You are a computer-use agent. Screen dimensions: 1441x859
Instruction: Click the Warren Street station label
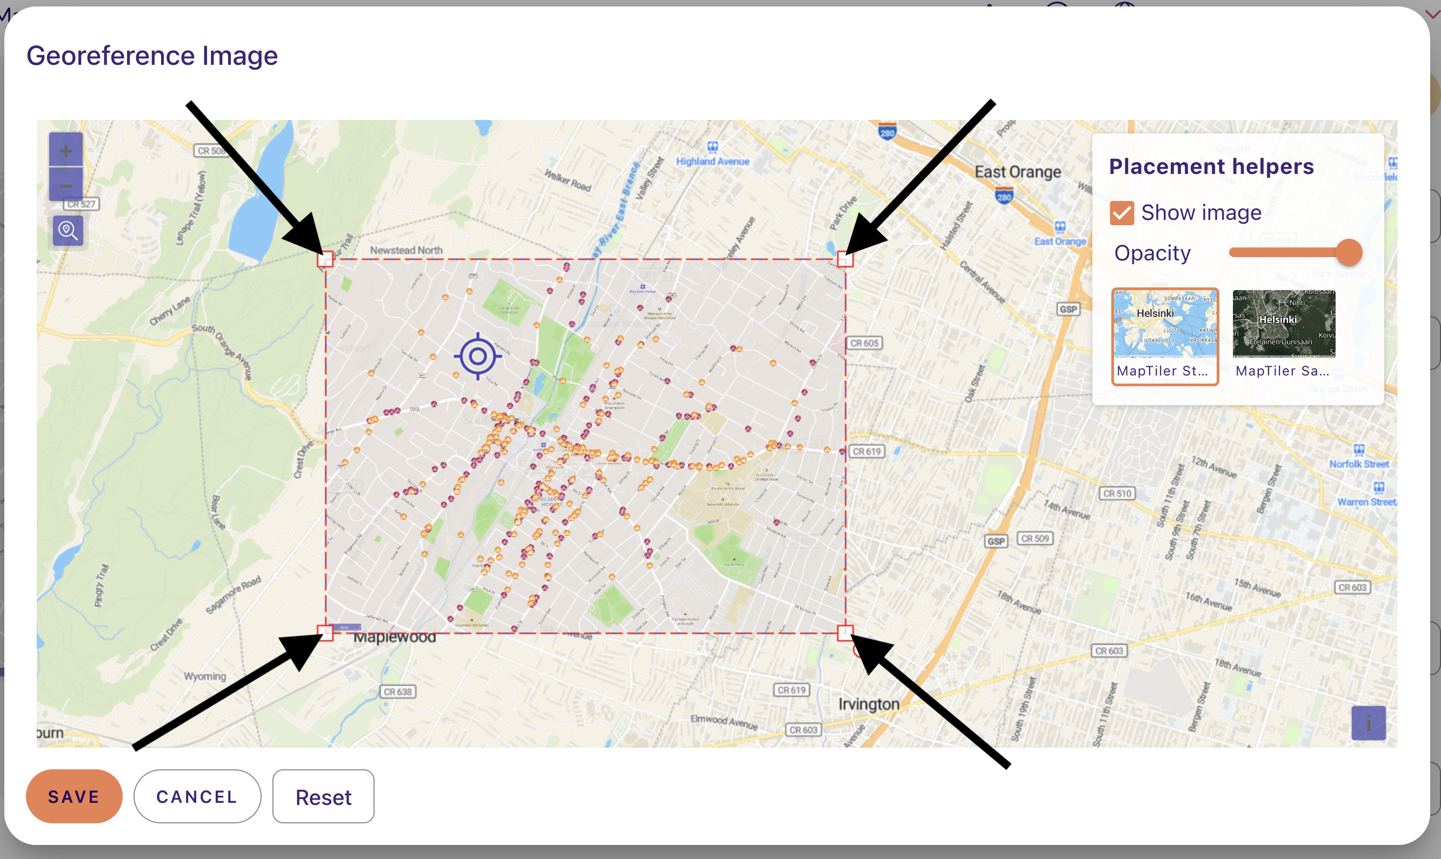pyautogui.click(x=1366, y=502)
